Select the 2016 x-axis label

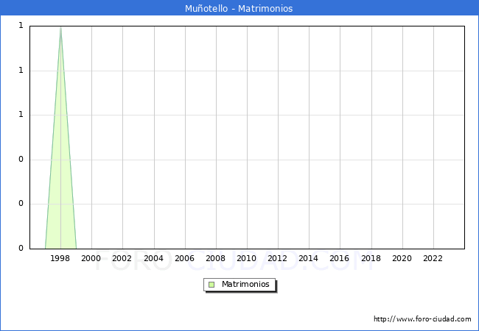tap(340, 259)
